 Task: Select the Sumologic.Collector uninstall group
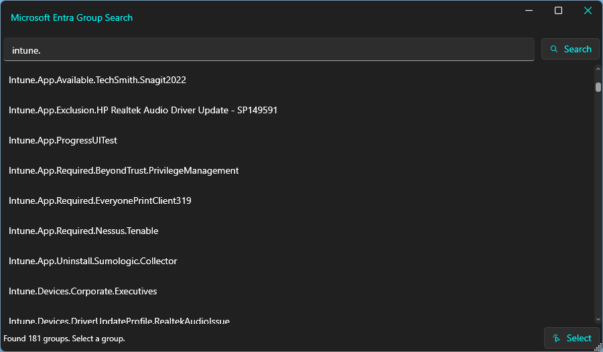(x=92, y=261)
